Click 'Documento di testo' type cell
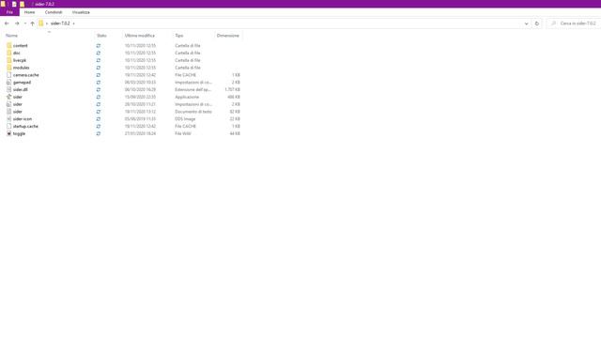This screenshot has height=338, width=601. (x=193, y=112)
